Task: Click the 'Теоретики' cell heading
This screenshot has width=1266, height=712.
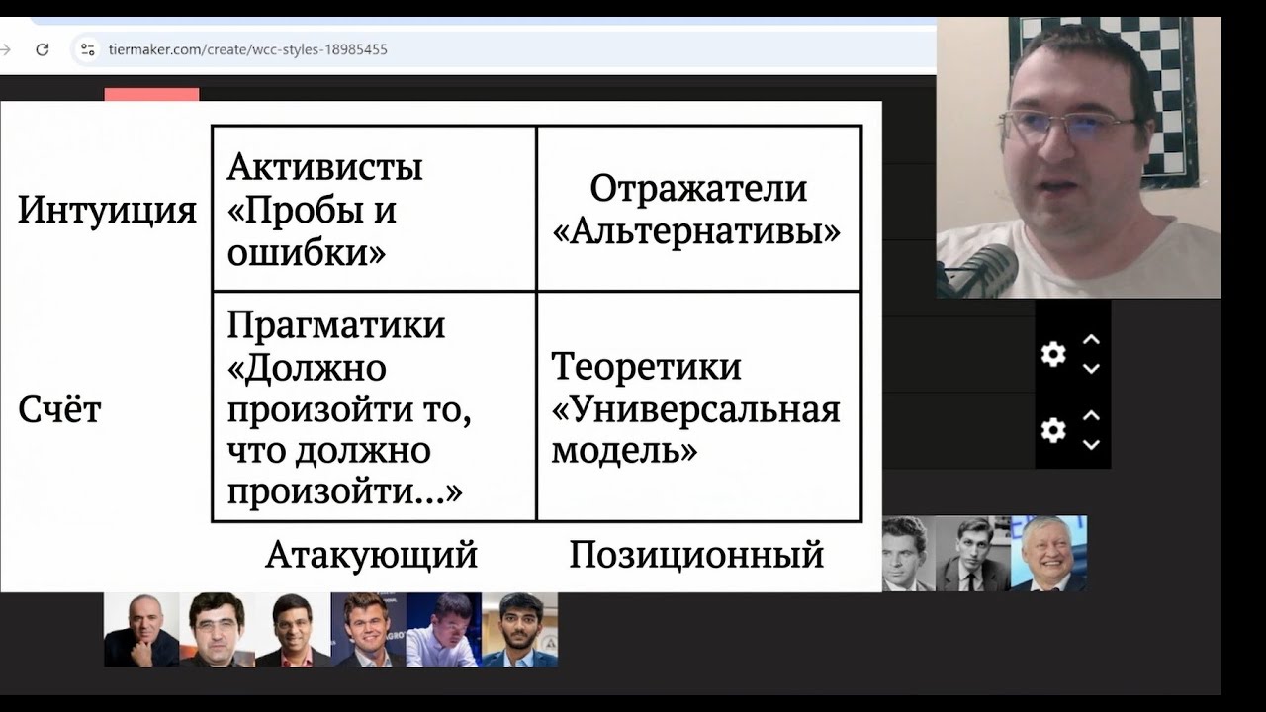Action: (x=646, y=367)
